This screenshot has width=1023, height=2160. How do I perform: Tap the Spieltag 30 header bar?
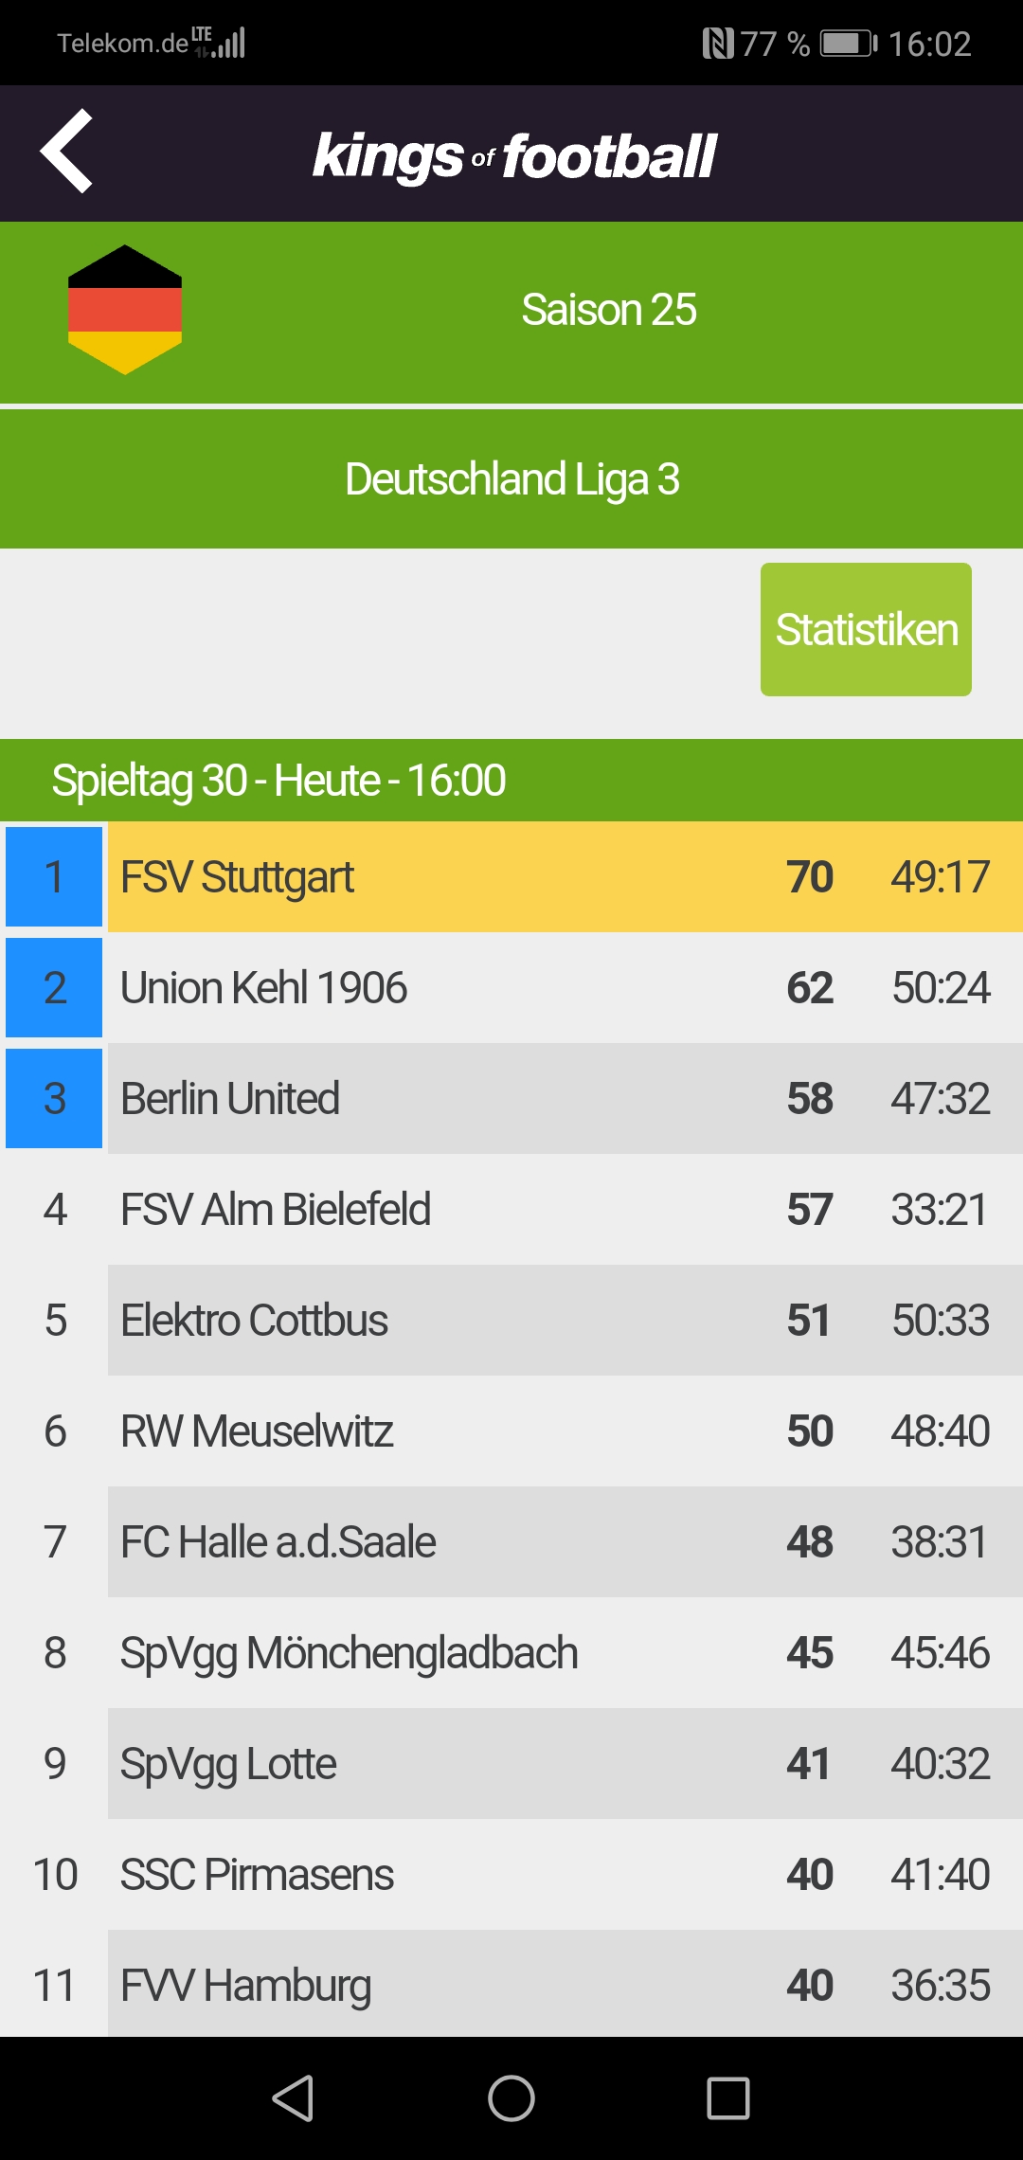click(511, 781)
